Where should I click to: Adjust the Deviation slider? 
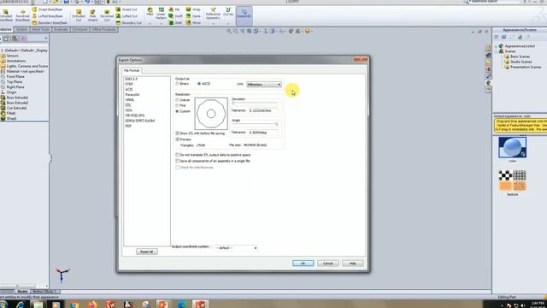[255, 103]
